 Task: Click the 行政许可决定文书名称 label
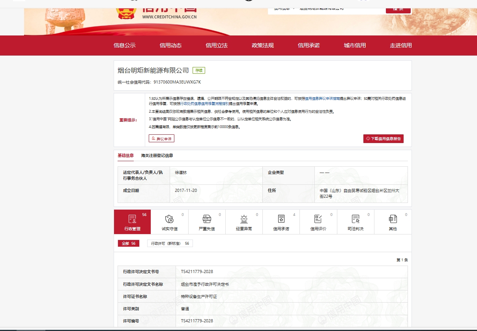click(x=143, y=284)
